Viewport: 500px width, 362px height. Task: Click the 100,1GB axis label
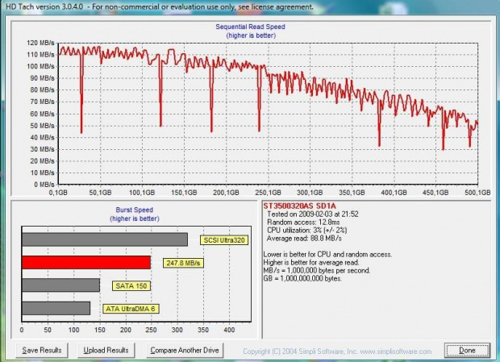pyautogui.click(x=142, y=193)
